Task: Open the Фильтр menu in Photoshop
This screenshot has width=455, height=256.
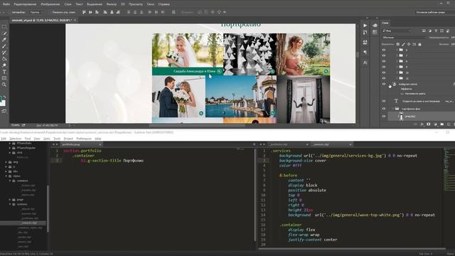Action: (112, 4)
